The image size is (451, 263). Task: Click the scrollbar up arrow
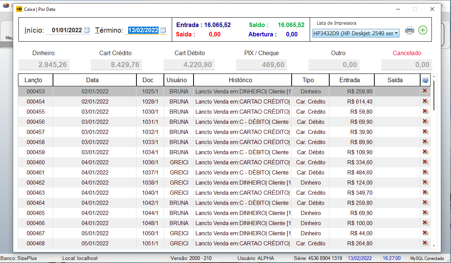434,76
